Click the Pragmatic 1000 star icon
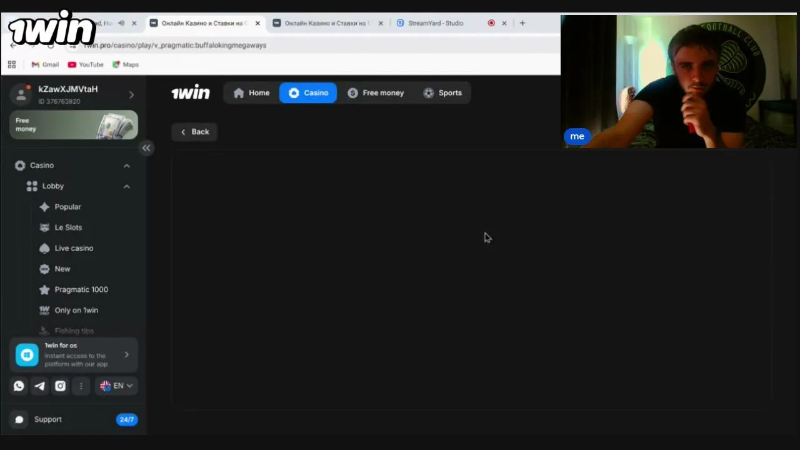 point(44,289)
